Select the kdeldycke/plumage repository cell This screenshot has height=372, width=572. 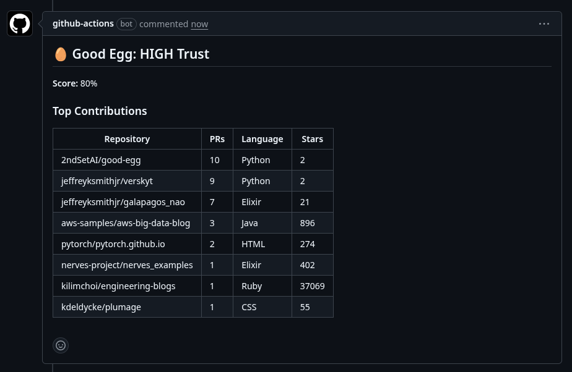[x=101, y=307]
